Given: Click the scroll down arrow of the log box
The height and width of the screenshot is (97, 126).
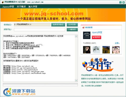Looking at the screenshot, I should tap(76, 80).
